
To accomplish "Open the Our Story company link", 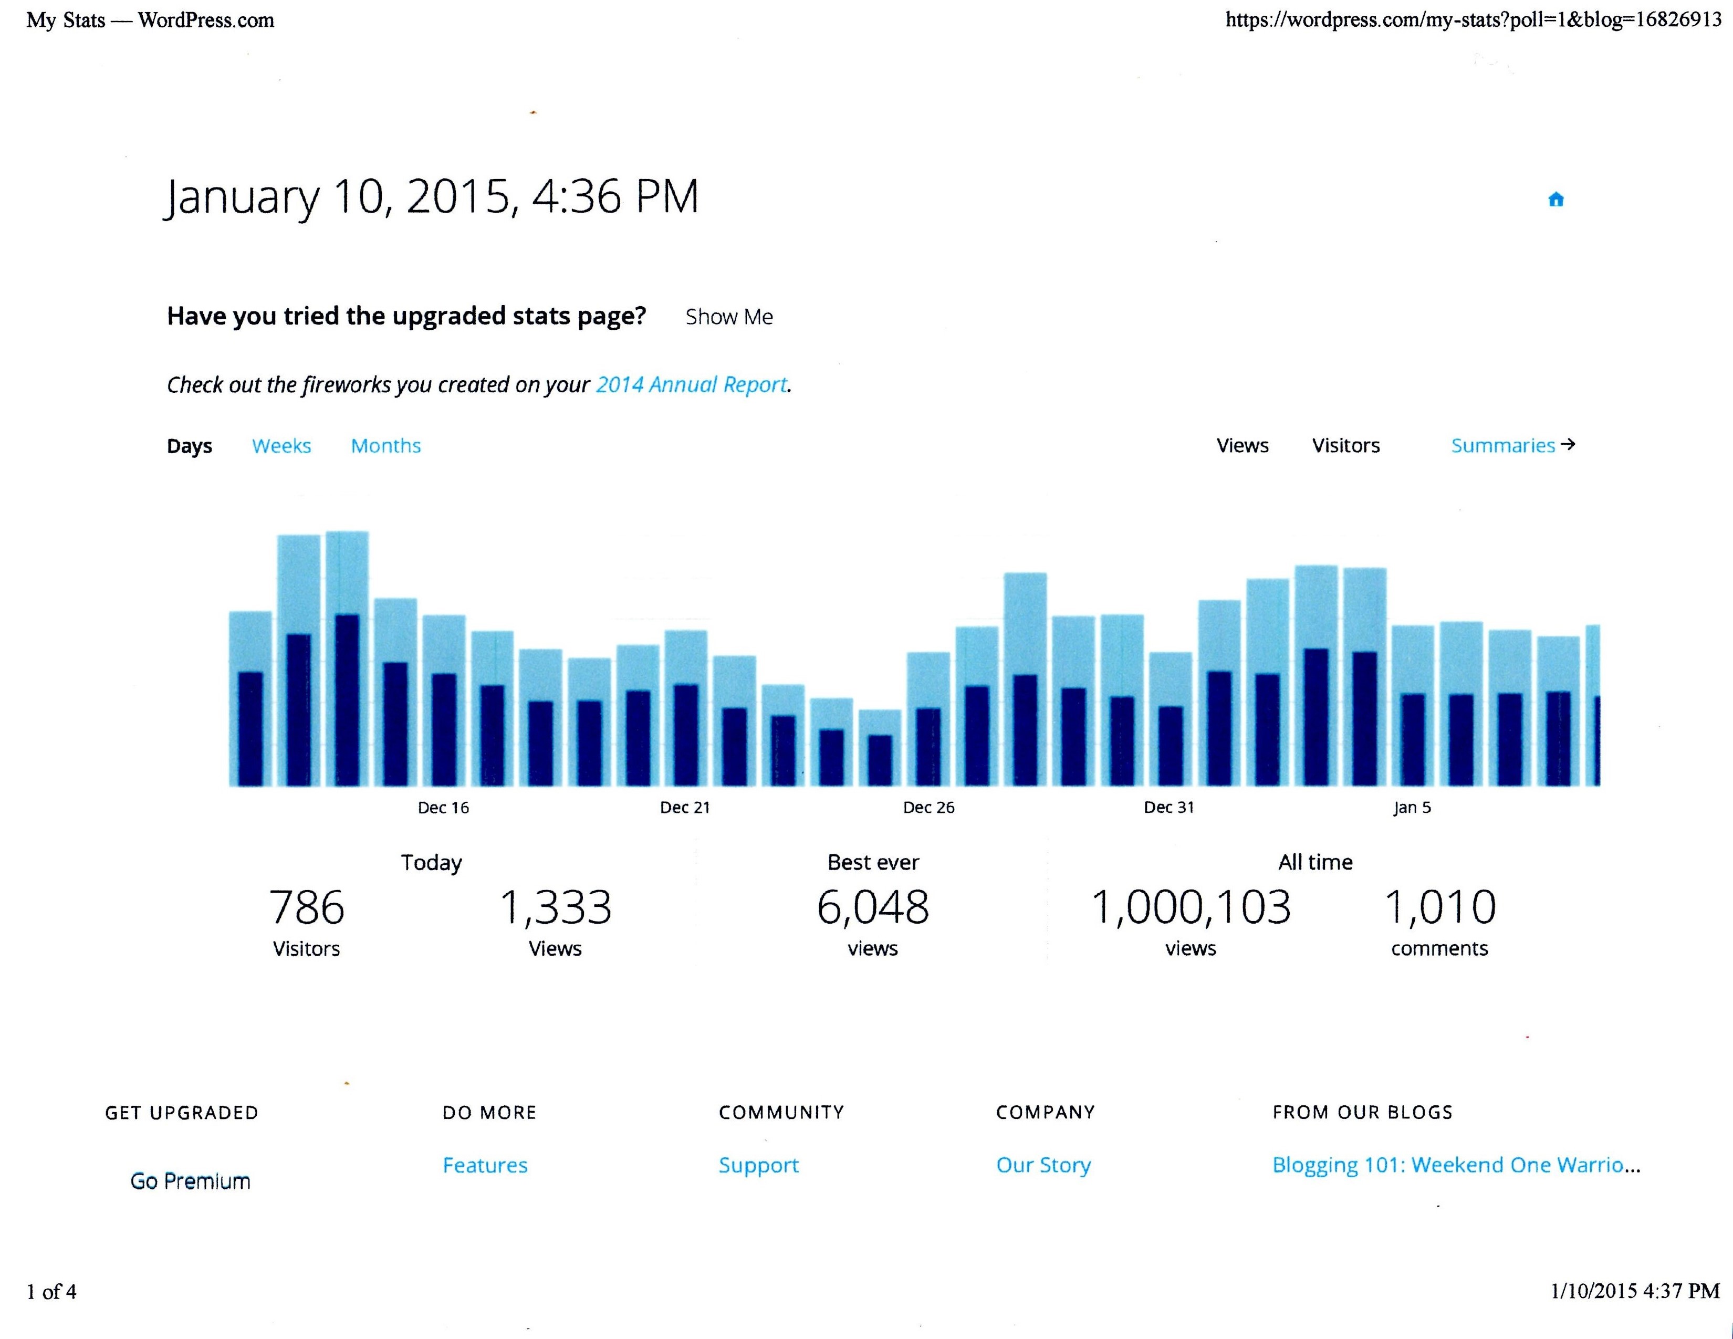I will 1043,1165.
